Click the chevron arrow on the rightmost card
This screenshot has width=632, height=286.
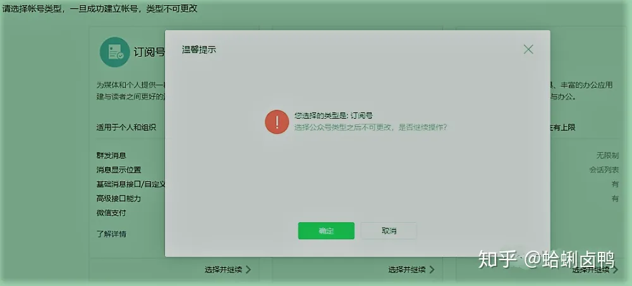[615, 270]
